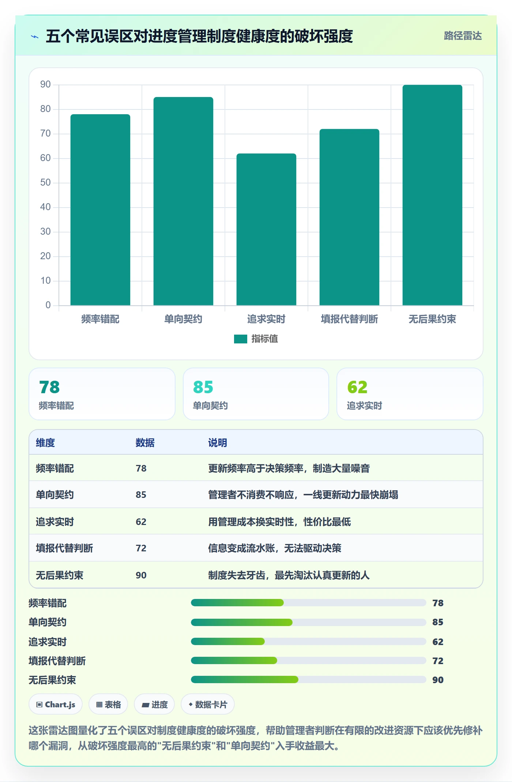This screenshot has width=512, height=782.
Task: Click table value 72 for 填报代替判断
Action: pos(141,548)
